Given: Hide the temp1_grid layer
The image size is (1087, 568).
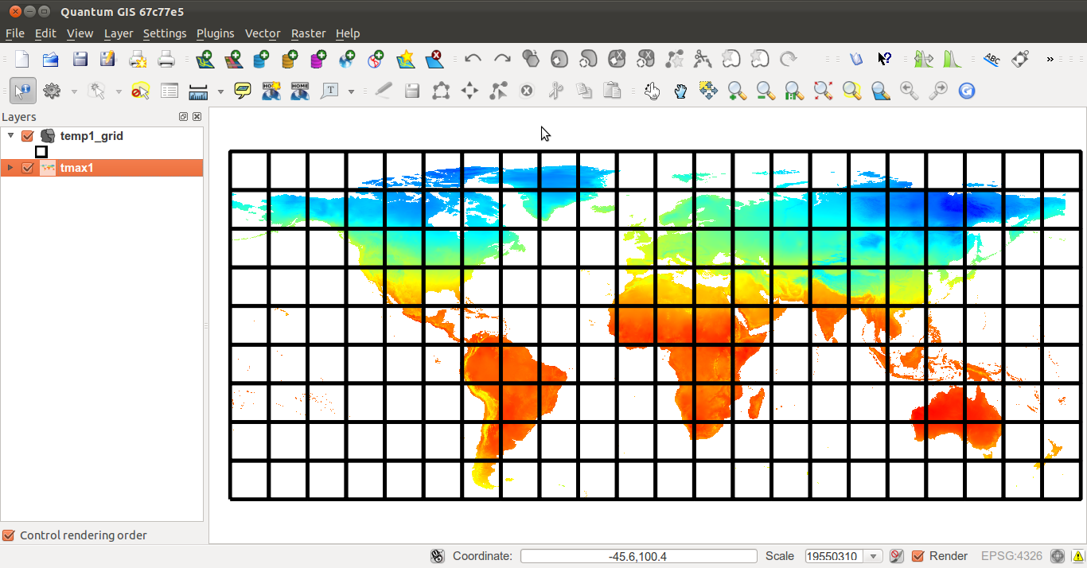Looking at the screenshot, I should [x=28, y=136].
